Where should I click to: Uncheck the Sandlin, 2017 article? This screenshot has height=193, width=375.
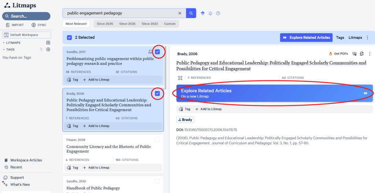pos(157,52)
